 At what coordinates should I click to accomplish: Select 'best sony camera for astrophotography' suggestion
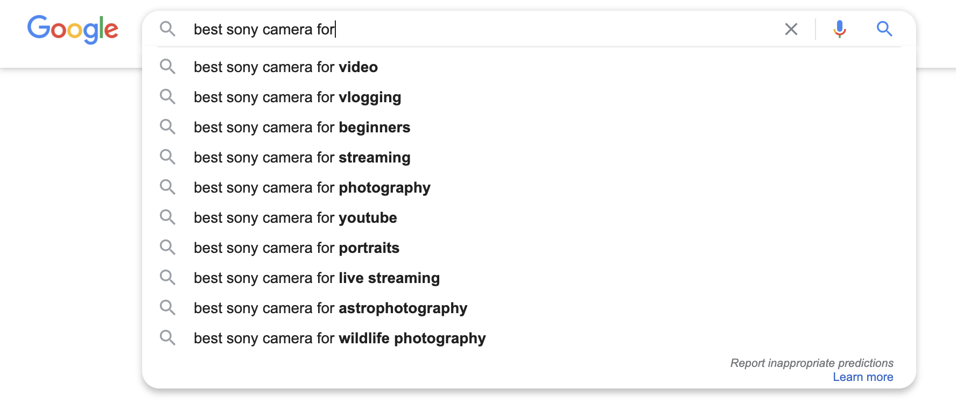click(529, 308)
